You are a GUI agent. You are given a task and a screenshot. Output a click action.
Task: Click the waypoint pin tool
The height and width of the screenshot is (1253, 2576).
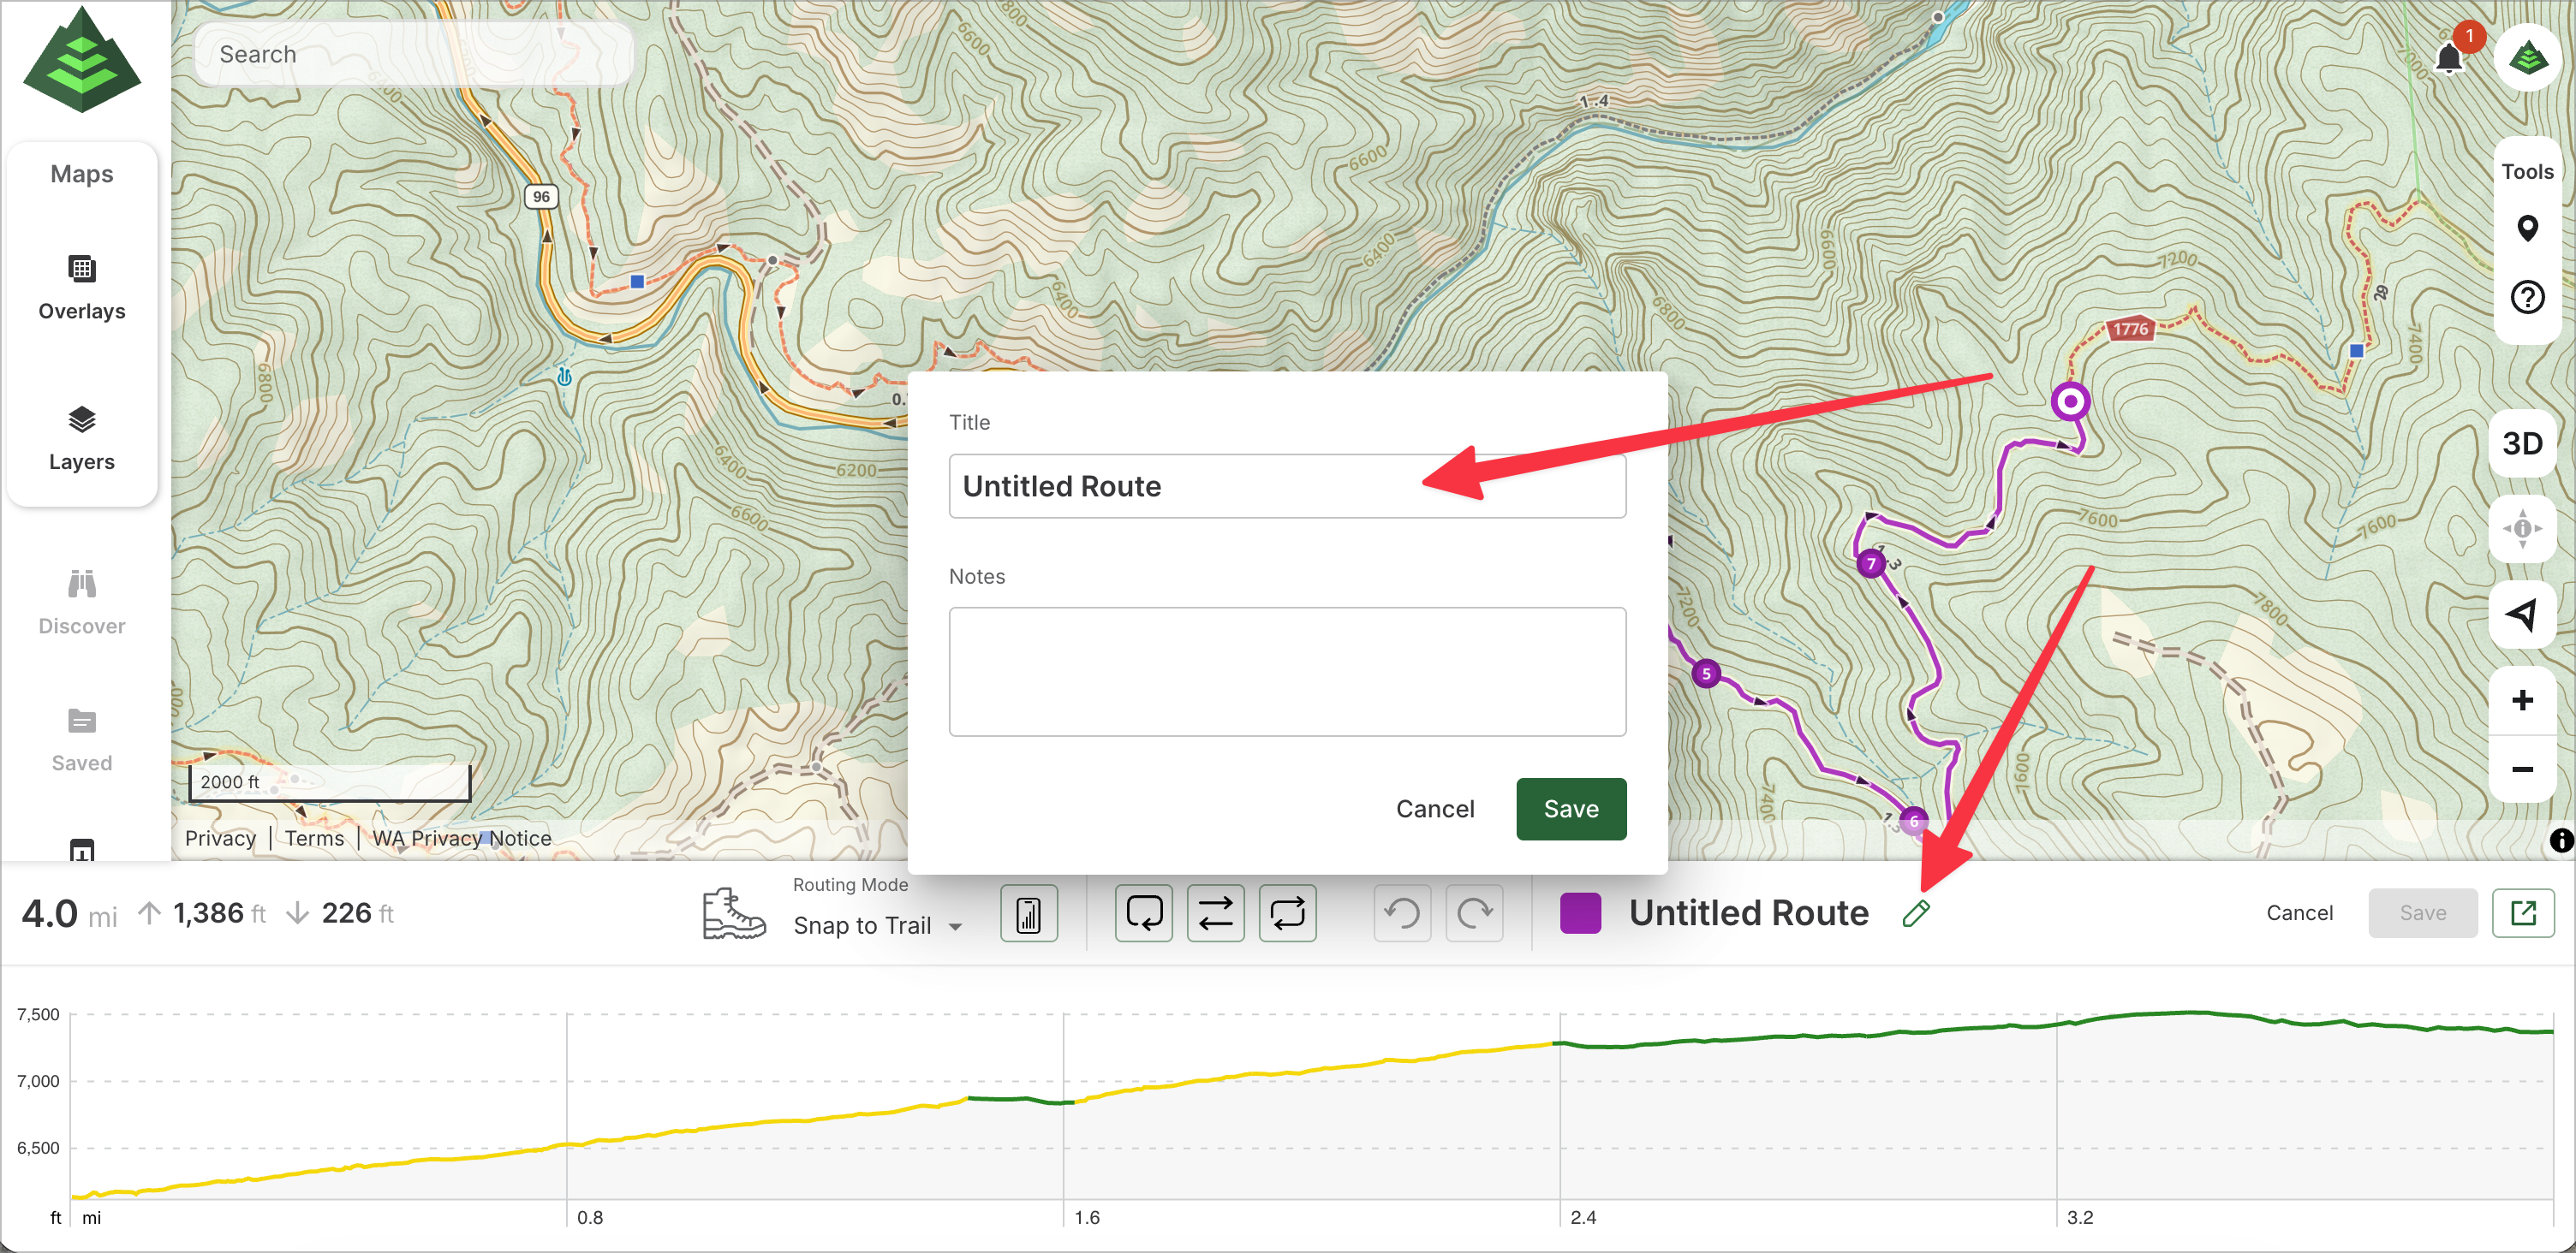tap(2526, 228)
